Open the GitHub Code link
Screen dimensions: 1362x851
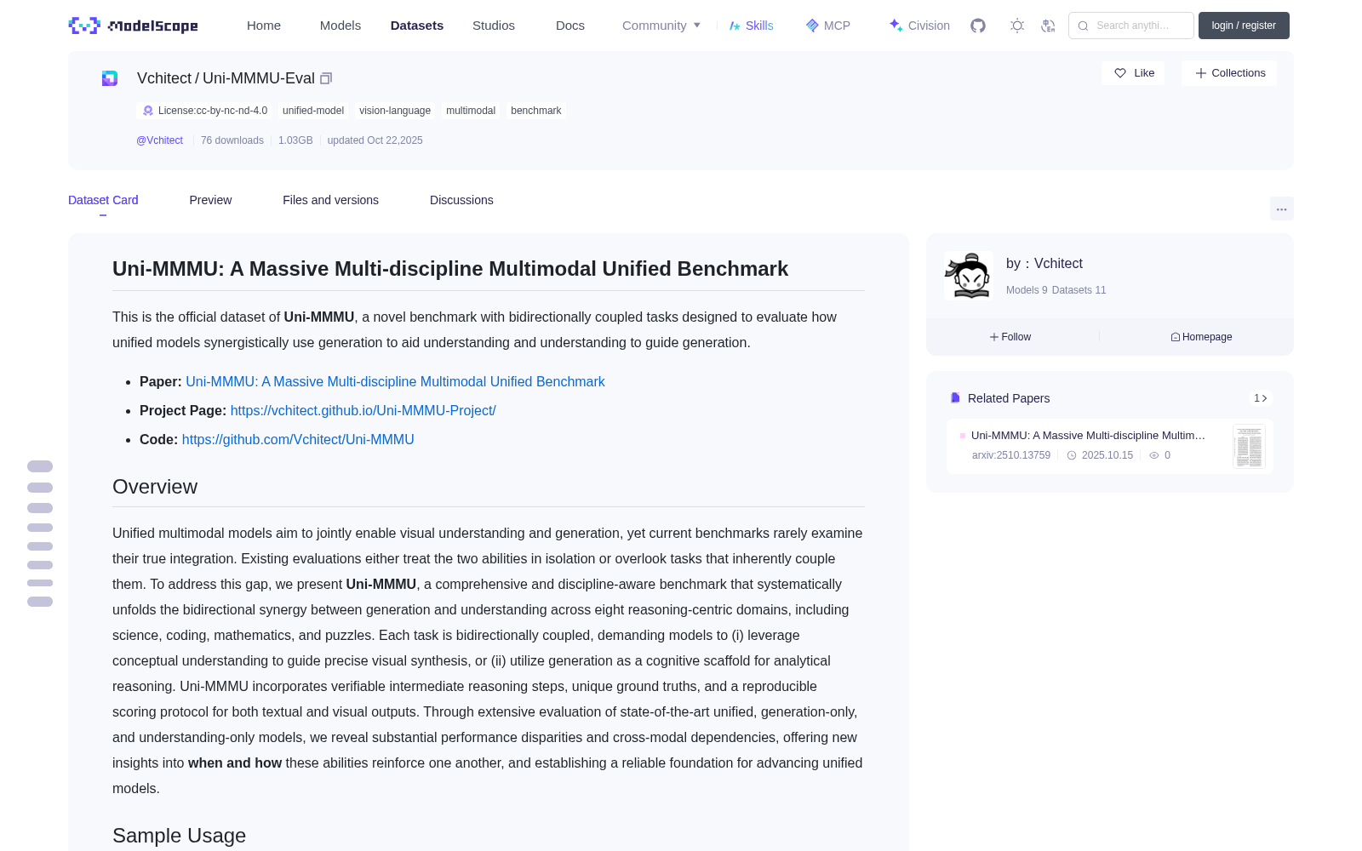pos(298,440)
